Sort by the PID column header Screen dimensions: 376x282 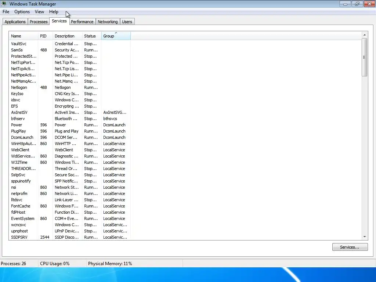point(45,36)
